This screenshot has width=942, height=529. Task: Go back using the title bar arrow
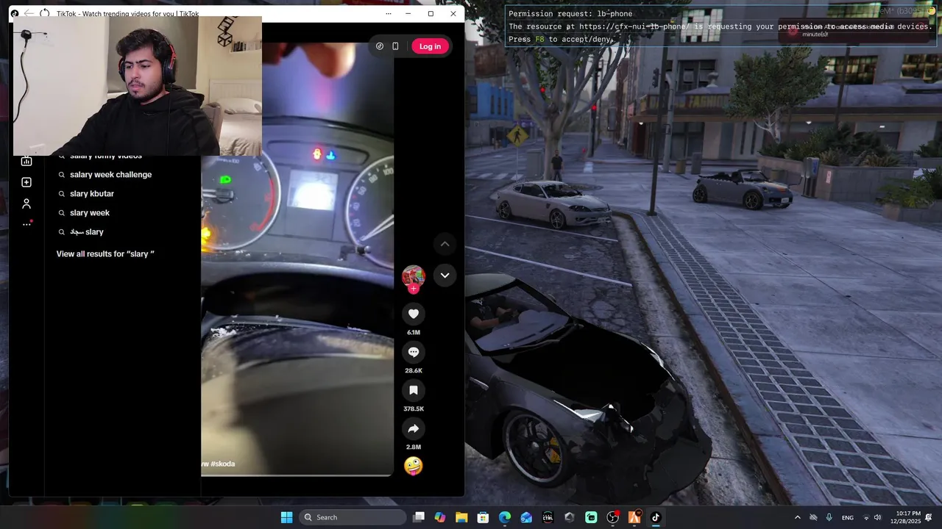click(29, 13)
